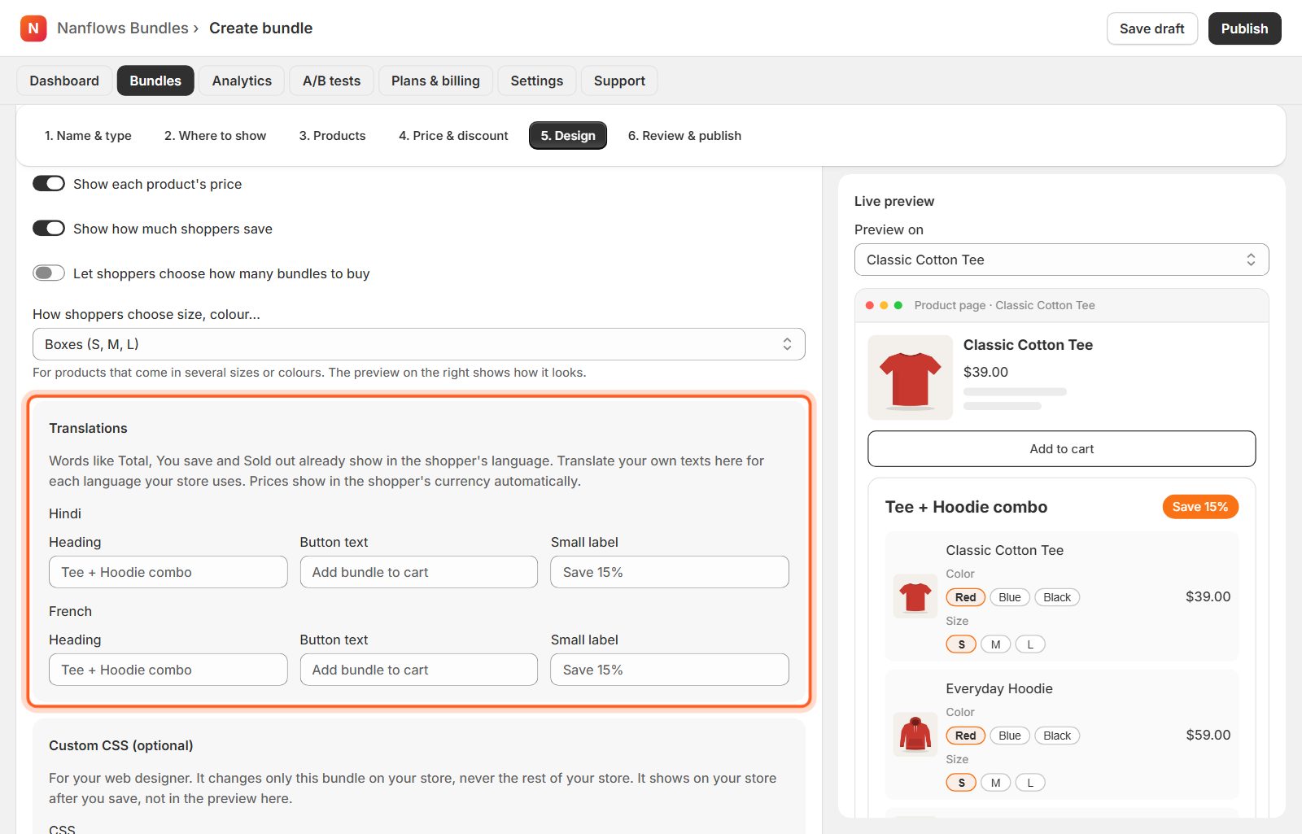This screenshot has width=1302, height=834.
Task: Click the Nanflows N logo icon
Action: tap(33, 28)
